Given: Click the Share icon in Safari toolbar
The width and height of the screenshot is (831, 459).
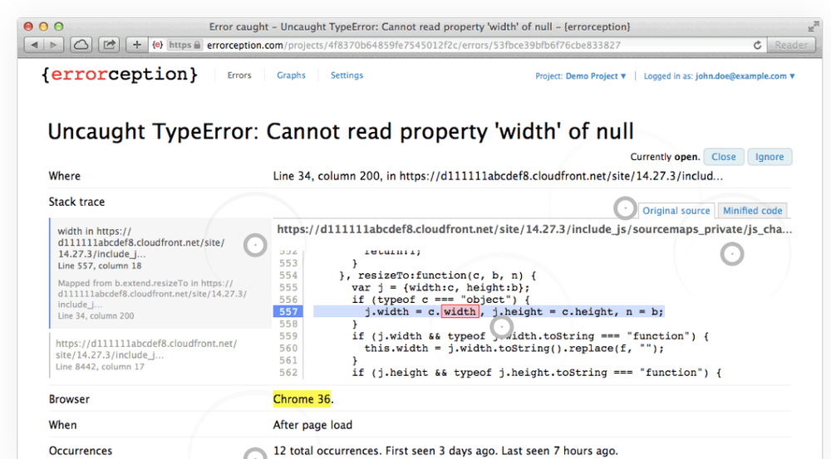Looking at the screenshot, I should [109, 45].
